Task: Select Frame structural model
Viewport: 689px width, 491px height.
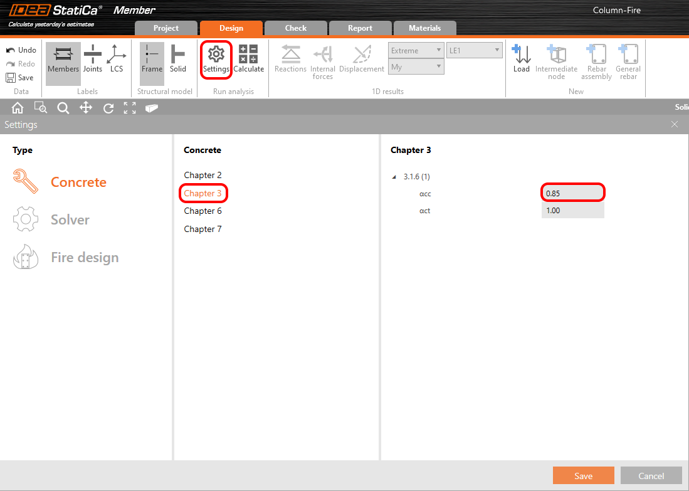Action: tap(152, 59)
